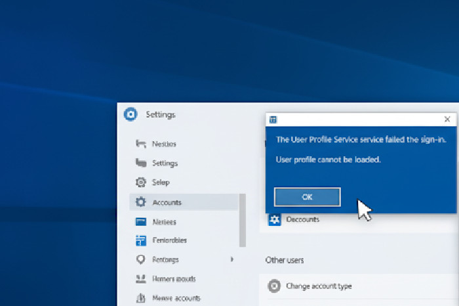Click the 'User Profile Service service failed' message
The image size is (459, 306).
tap(361, 139)
